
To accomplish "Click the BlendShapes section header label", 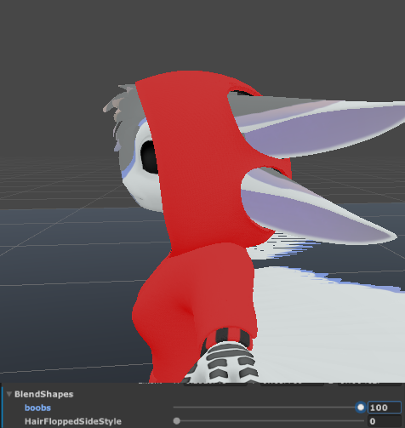I will 44,394.
